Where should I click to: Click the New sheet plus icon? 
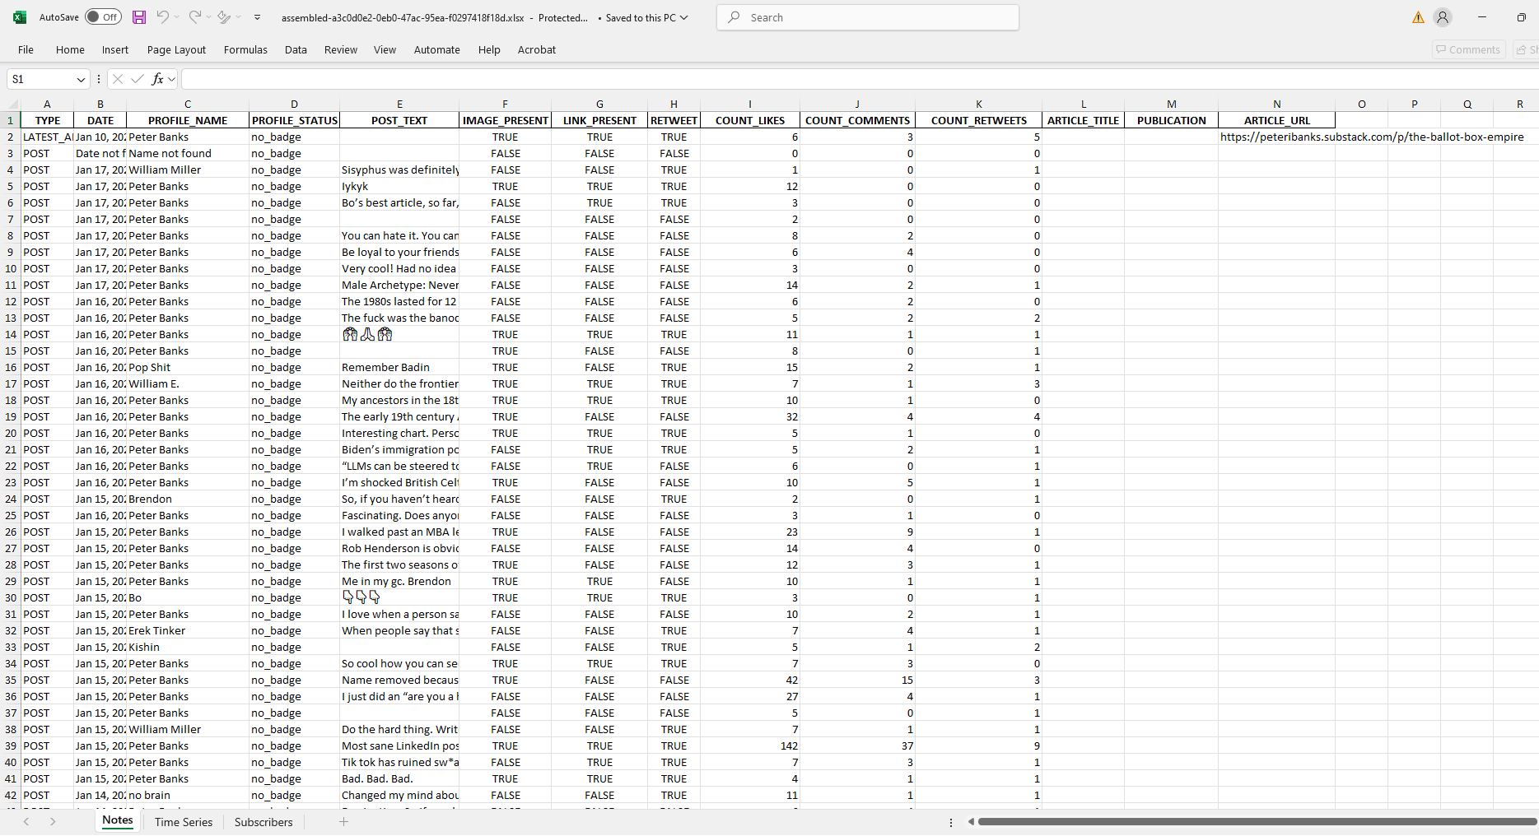[x=343, y=822]
